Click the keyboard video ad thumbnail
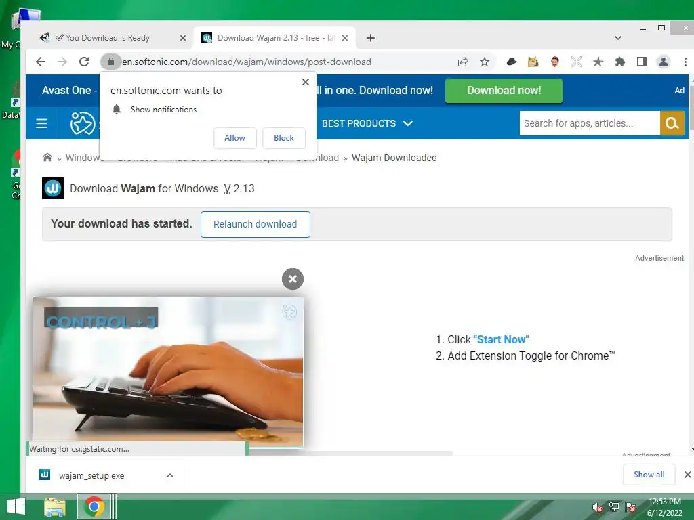Screen dimensions: 694x520 pos(168,372)
